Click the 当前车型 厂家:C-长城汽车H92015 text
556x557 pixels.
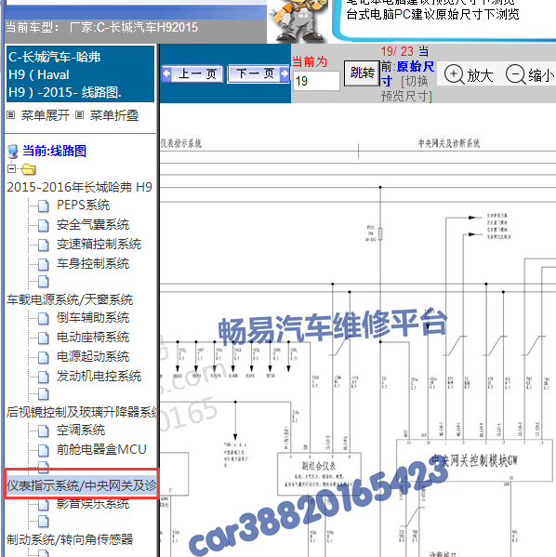click(101, 27)
